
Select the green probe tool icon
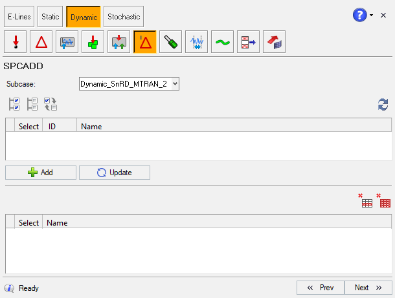170,42
